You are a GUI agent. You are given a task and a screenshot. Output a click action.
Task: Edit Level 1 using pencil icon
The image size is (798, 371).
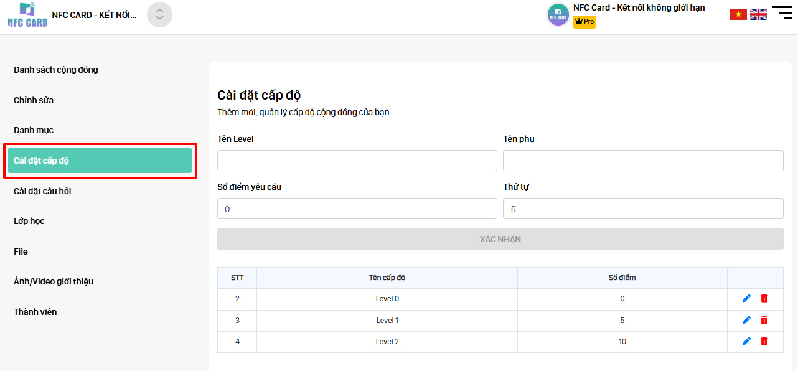pyautogui.click(x=747, y=321)
